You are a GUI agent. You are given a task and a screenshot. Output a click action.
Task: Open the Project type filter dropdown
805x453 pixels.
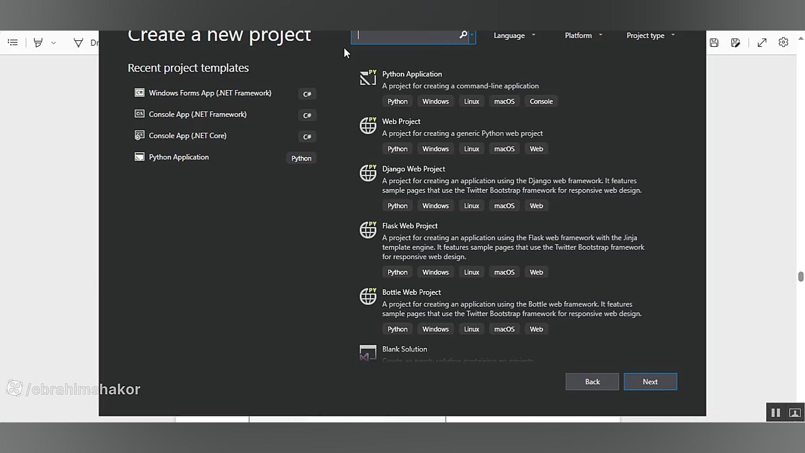click(x=651, y=36)
